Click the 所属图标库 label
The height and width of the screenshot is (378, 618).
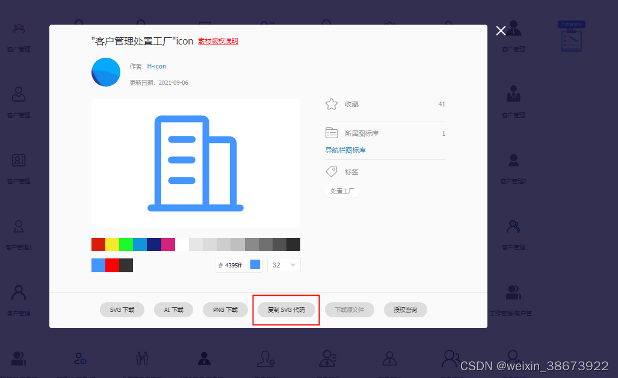pyautogui.click(x=362, y=133)
